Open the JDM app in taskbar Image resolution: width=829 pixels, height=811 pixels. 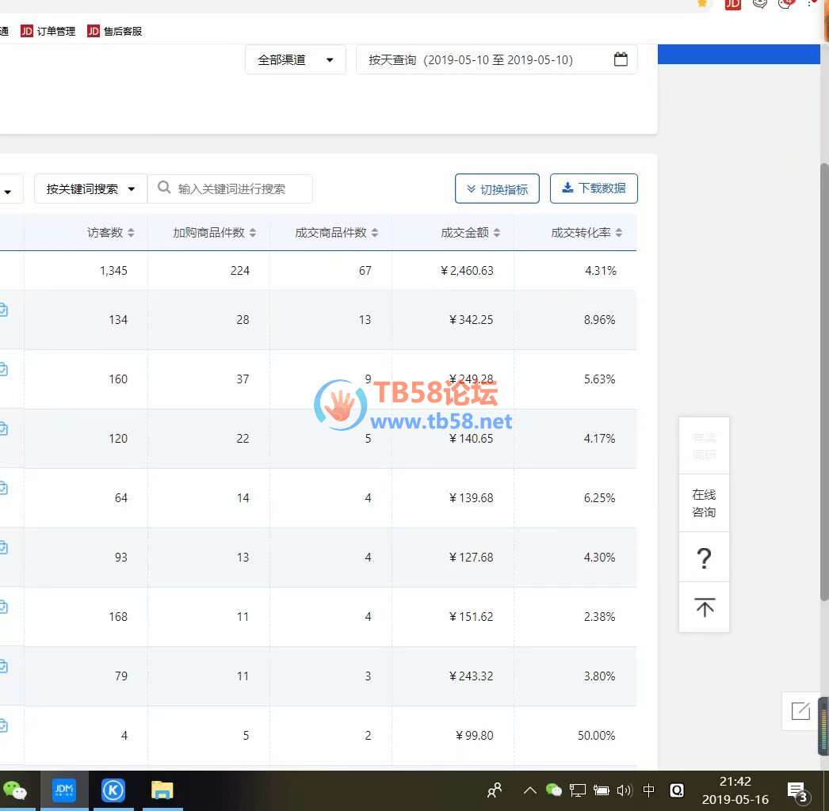(x=64, y=790)
